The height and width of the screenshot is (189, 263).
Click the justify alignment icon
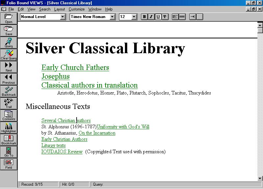click(x=182, y=17)
